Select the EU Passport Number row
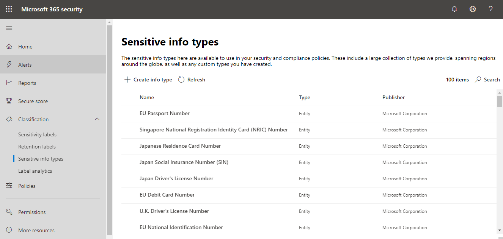The width and height of the screenshot is (503, 239). (309, 114)
